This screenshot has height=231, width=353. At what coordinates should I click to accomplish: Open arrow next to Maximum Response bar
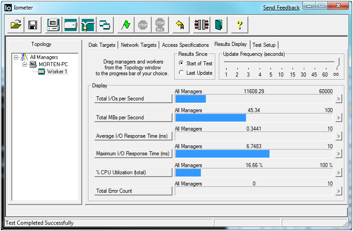click(x=339, y=154)
